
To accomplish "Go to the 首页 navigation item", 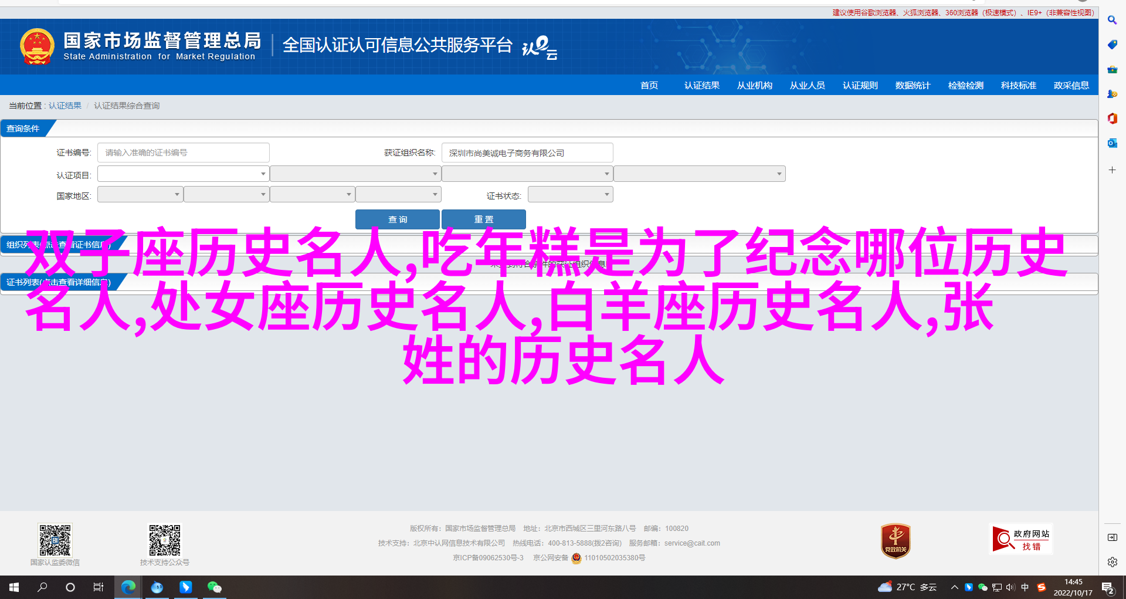I will [x=649, y=86].
